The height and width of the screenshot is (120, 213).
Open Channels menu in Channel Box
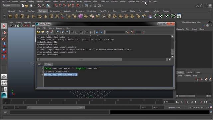pyautogui.click(x=180, y=29)
